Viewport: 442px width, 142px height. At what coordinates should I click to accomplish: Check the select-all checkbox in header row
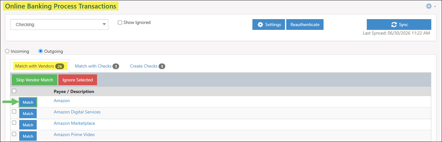pos(14,91)
